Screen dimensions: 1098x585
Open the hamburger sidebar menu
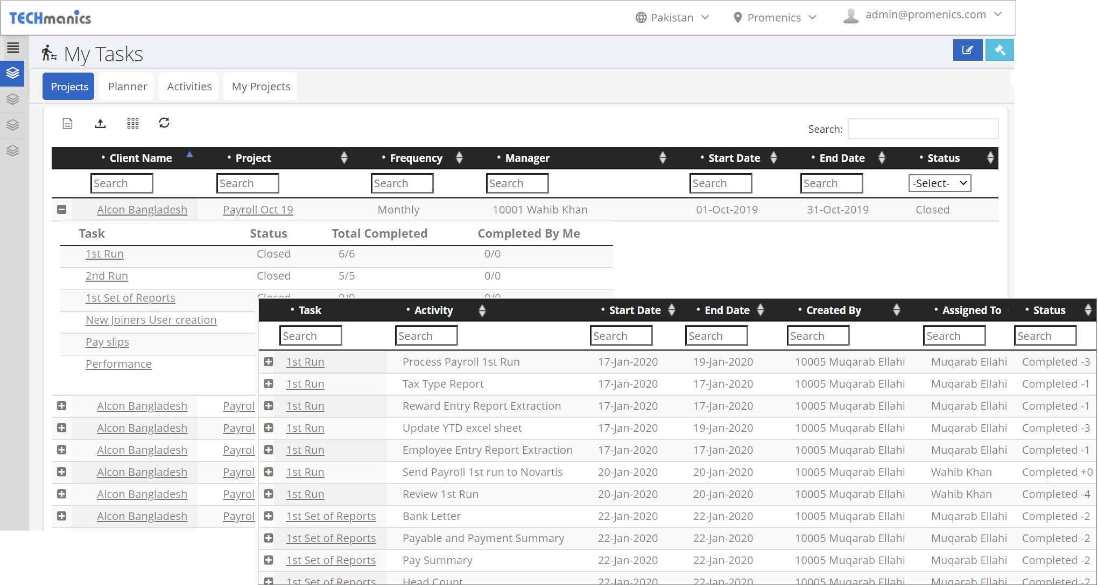[13, 48]
